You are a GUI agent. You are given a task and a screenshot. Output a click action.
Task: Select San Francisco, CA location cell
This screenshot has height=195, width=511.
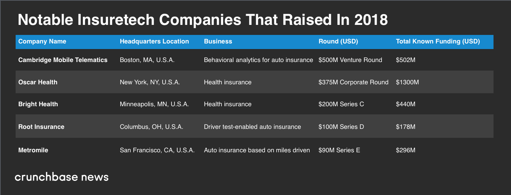(x=157, y=150)
